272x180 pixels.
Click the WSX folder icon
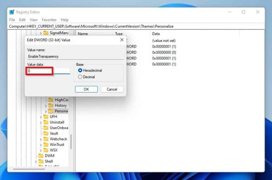click(x=46, y=150)
